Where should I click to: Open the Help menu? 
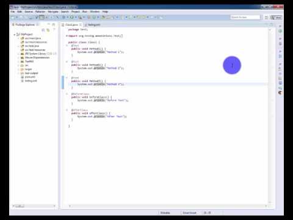[105, 12]
